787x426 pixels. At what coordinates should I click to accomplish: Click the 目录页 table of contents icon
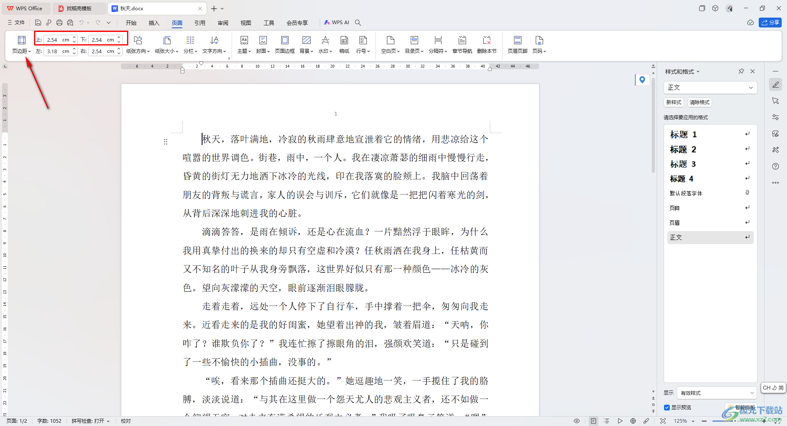click(414, 40)
